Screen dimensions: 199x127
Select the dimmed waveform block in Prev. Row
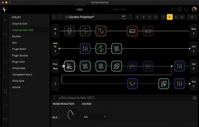132,66
